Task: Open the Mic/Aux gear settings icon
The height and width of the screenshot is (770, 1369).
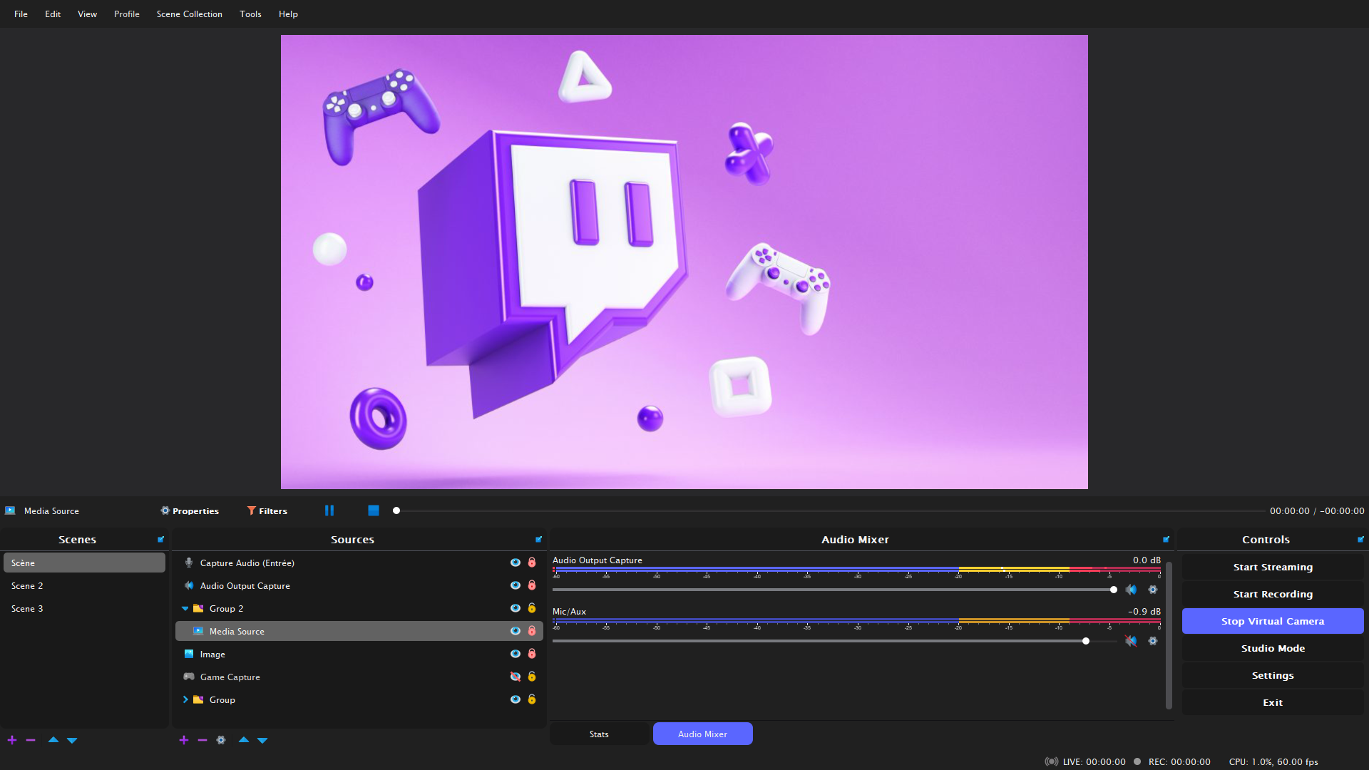Action: [1153, 641]
